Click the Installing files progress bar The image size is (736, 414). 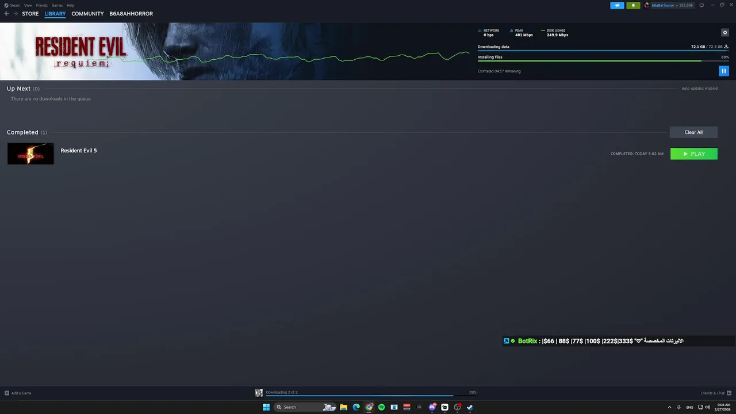(603, 61)
